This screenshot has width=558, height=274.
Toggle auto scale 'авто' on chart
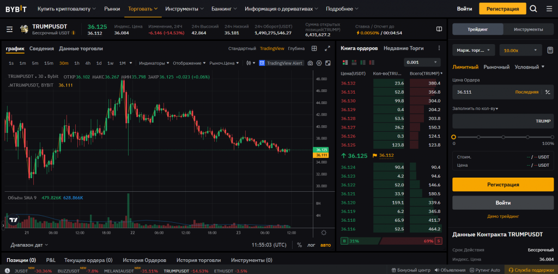325,245
